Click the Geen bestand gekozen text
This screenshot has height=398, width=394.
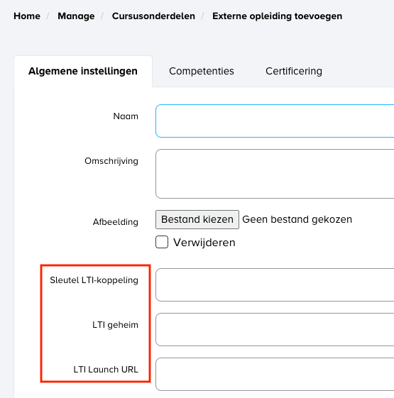[x=297, y=219]
